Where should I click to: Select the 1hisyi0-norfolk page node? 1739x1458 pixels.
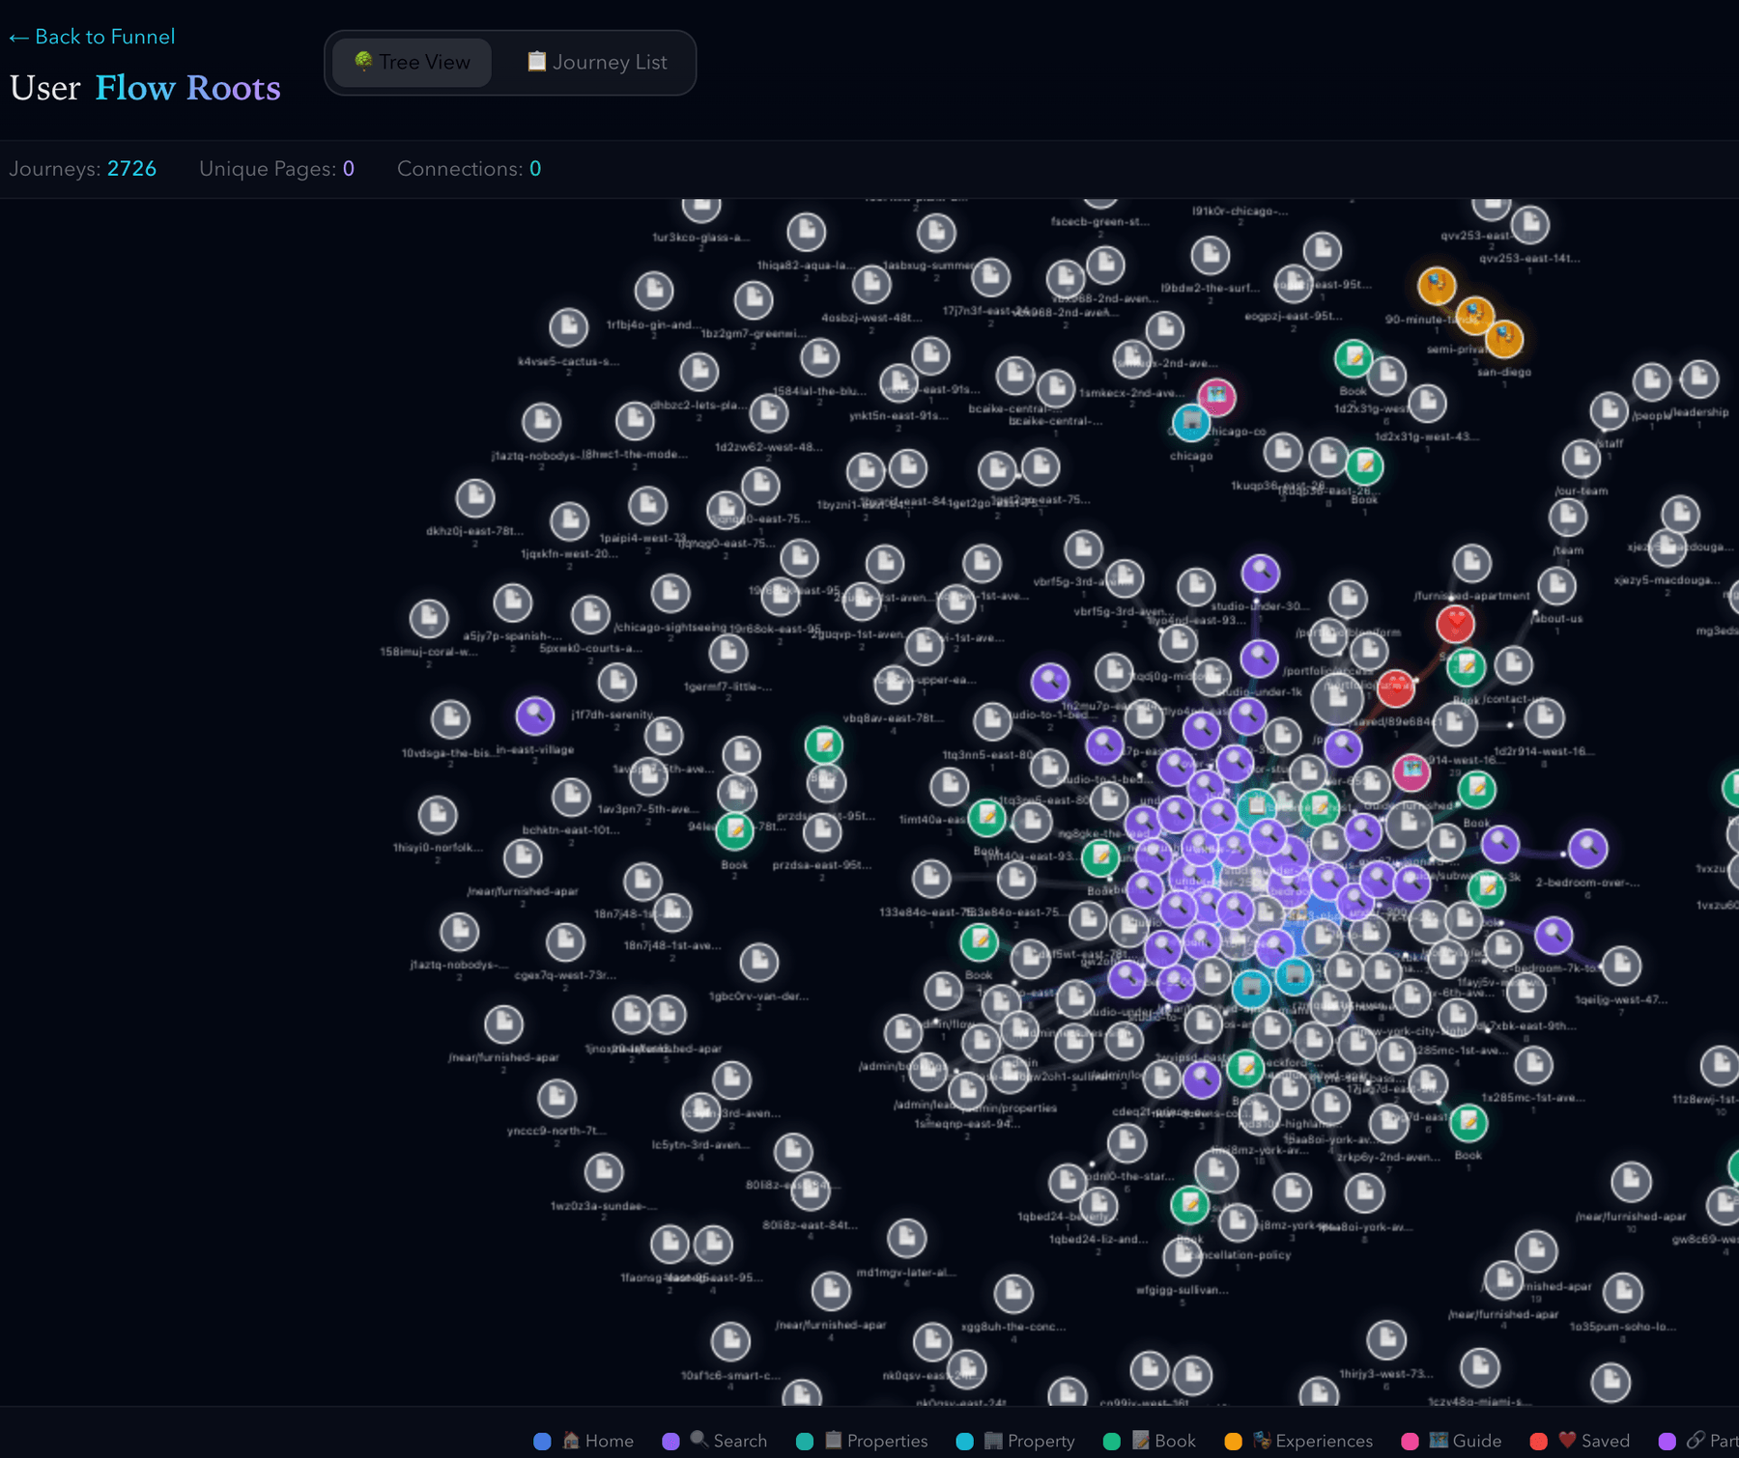(438, 815)
